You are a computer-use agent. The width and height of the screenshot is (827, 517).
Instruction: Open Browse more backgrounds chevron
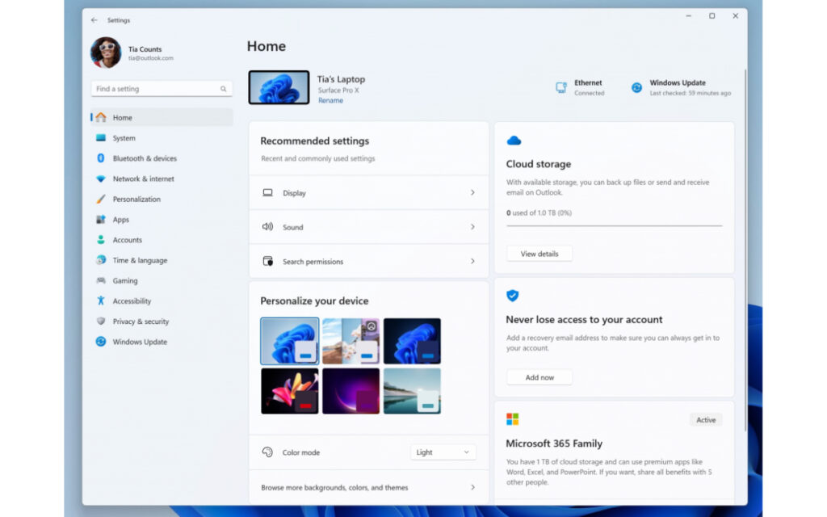(472, 487)
